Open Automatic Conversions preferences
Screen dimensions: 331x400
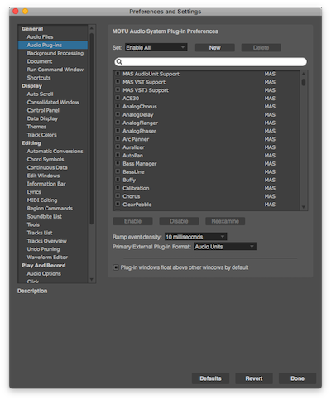[x=55, y=151]
